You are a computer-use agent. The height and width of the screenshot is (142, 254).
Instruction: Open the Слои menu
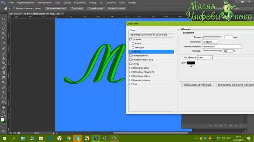point(58,3)
